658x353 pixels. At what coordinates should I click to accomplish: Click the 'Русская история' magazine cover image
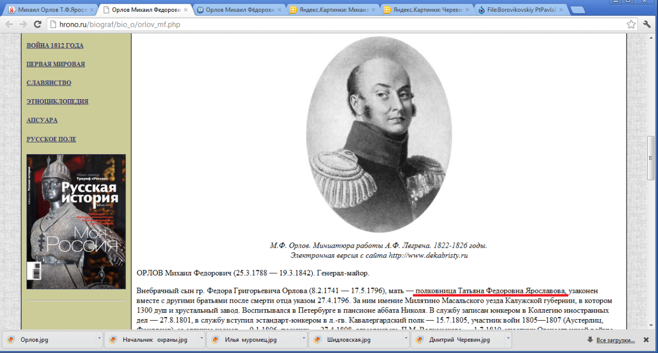coord(76,221)
